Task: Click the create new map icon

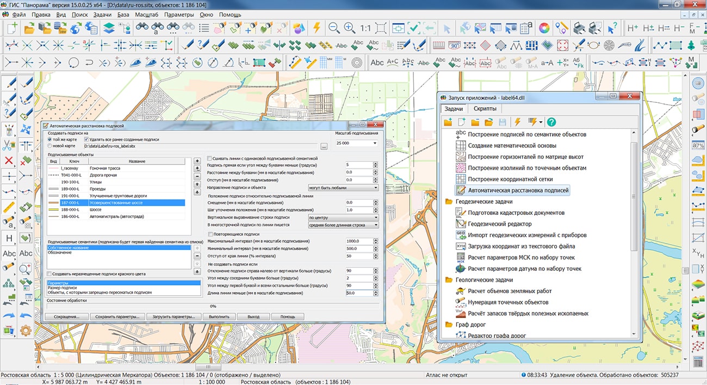Action: [x=12, y=28]
